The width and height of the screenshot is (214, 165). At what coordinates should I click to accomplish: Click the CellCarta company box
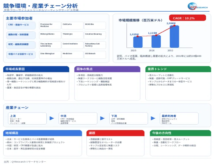tap(73, 25)
